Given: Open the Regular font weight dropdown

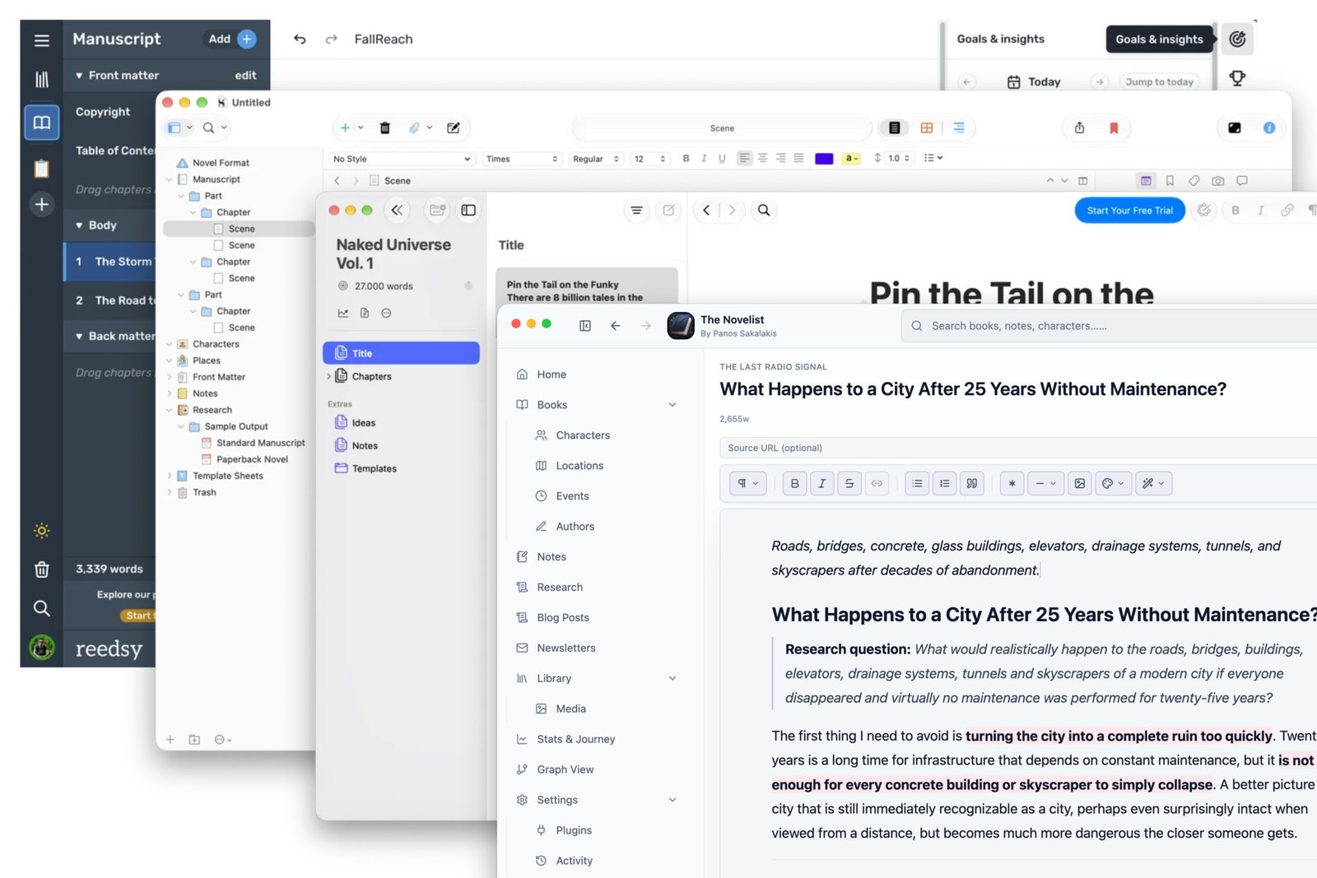Looking at the screenshot, I should click(x=596, y=159).
